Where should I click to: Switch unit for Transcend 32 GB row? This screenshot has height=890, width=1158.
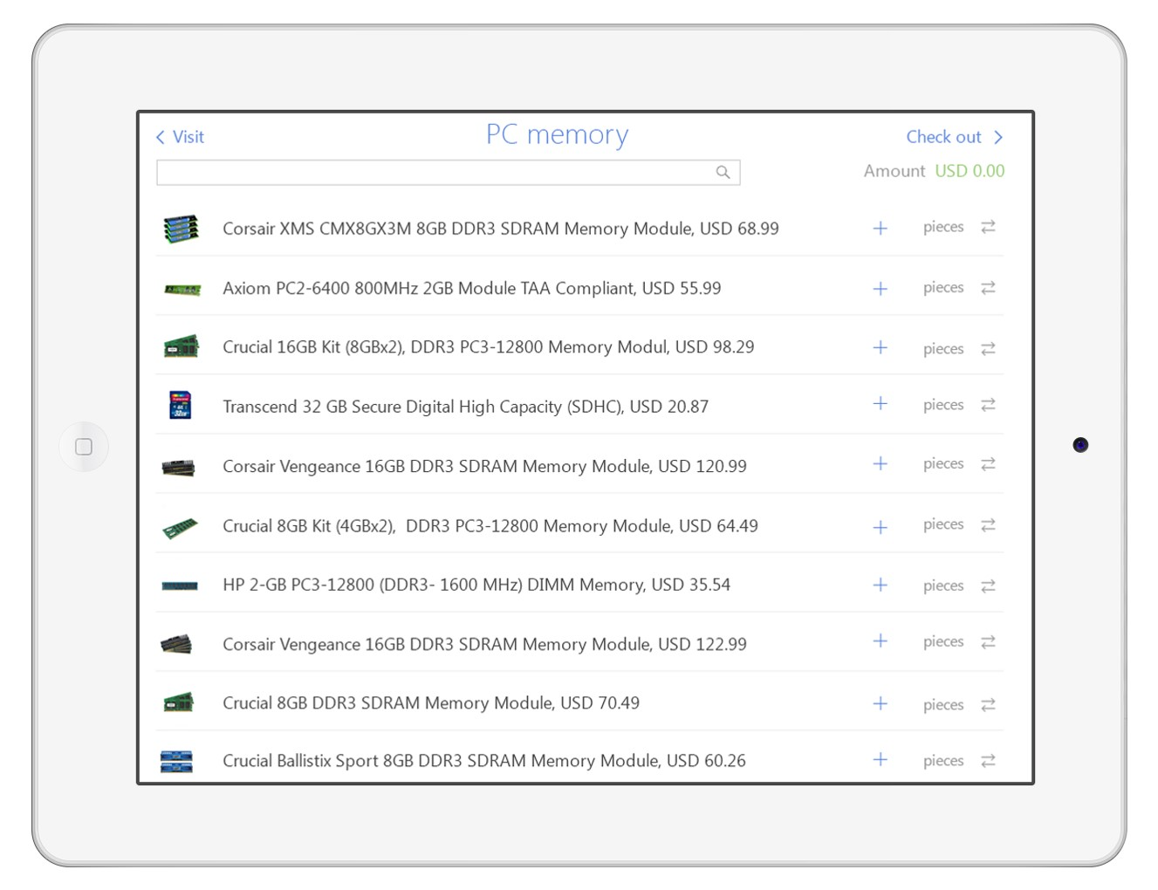(x=988, y=405)
